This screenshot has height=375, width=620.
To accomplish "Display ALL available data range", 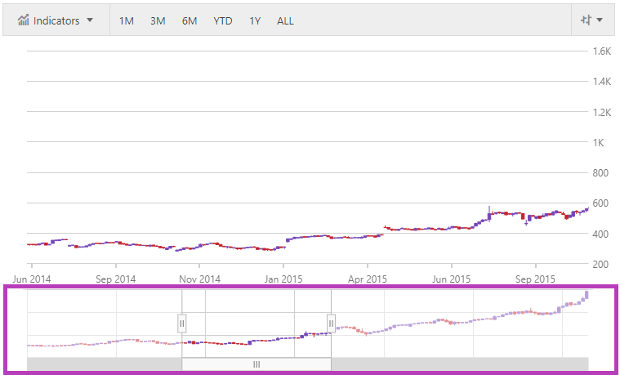I will pyautogui.click(x=285, y=20).
